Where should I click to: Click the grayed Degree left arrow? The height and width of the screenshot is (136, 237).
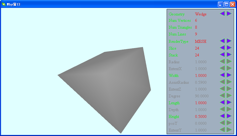(x=222, y=96)
